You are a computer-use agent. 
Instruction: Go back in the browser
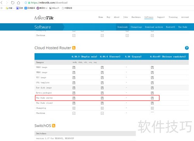2,2
